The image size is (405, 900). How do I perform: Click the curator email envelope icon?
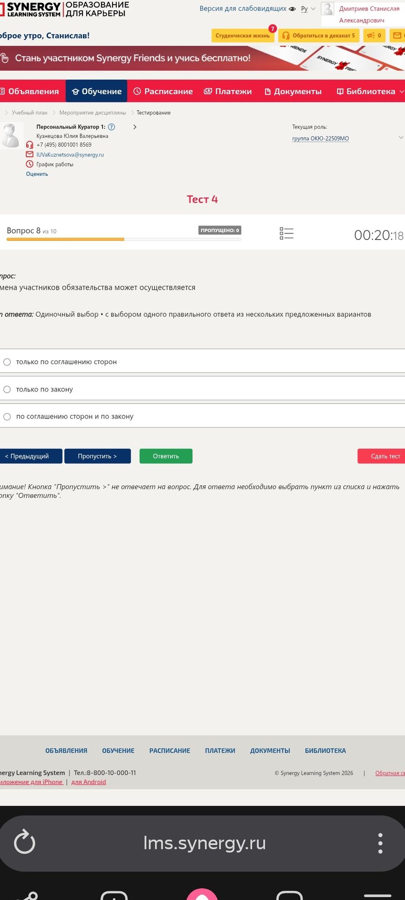tap(30, 155)
